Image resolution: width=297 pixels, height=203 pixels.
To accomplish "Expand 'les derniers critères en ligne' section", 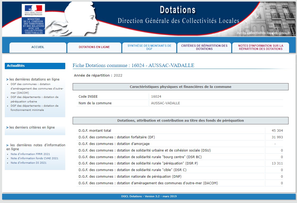I will 32,127.
